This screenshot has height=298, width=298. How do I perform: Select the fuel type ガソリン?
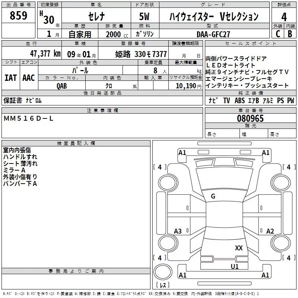pyautogui.click(x=145, y=34)
